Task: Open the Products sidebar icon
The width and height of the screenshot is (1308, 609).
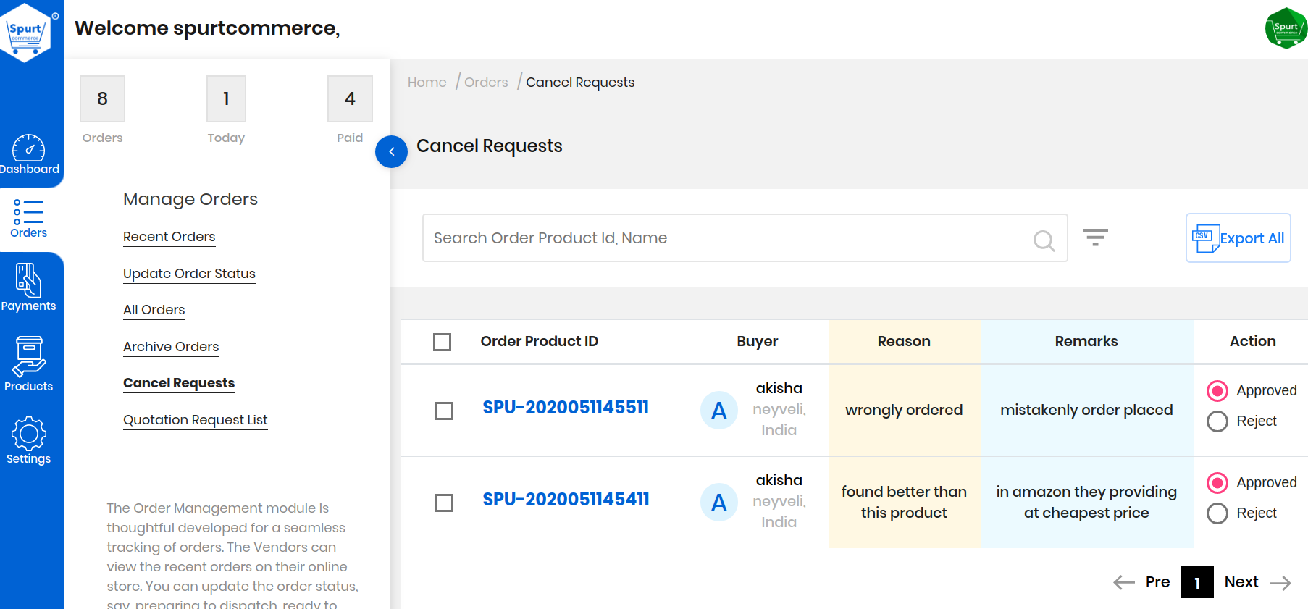Action: (29, 364)
